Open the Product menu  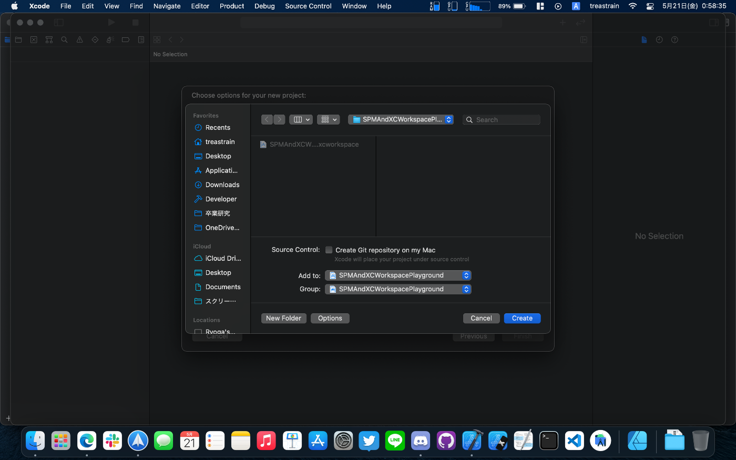coord(232,6)
